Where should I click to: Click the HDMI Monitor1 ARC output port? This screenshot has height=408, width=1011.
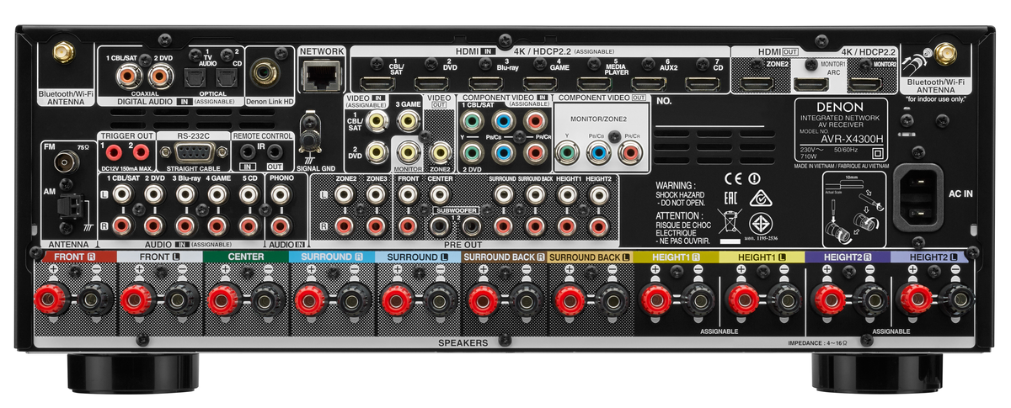click(810, 84)
